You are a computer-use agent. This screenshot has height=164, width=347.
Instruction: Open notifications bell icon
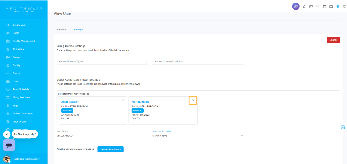(x=304, y=6)
